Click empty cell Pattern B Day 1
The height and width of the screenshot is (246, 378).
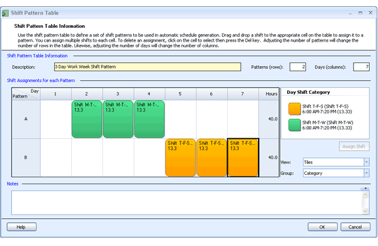click(x=56, y=158)
